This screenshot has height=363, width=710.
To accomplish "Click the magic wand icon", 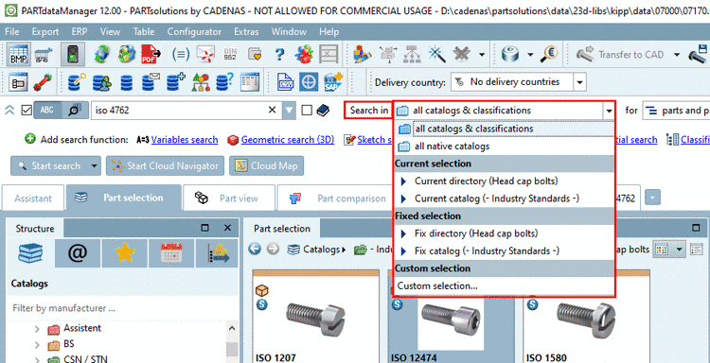I will tap(437, 55).
